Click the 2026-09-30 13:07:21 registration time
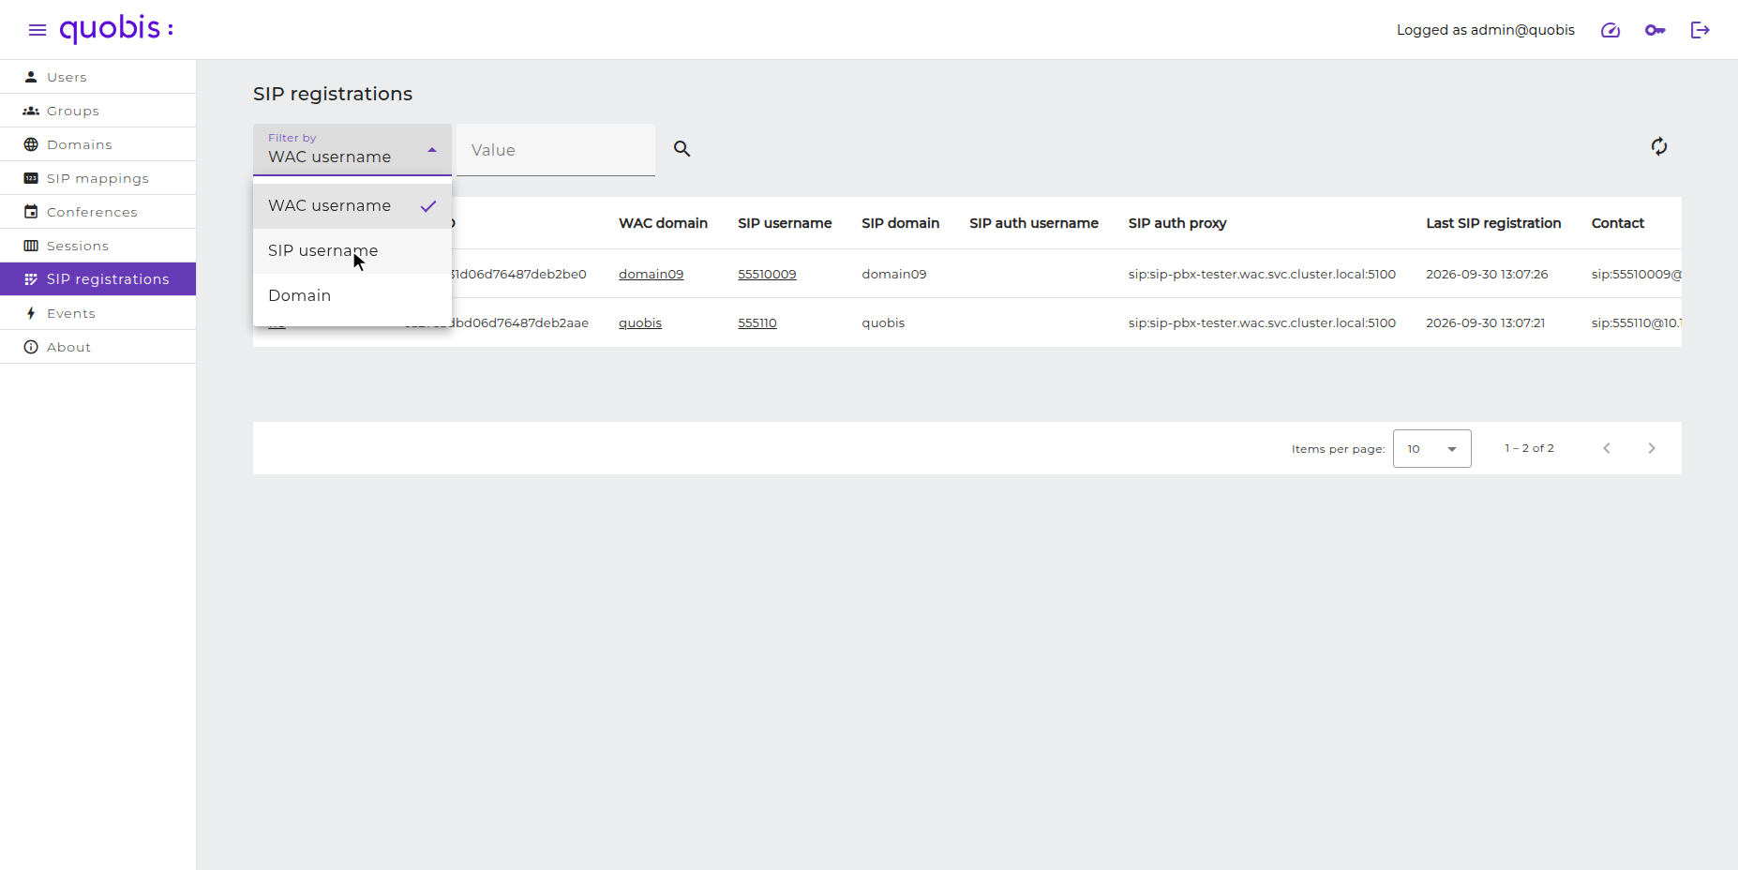The width and height of the screenshot is (1738, 870). tap(1486, 323)
